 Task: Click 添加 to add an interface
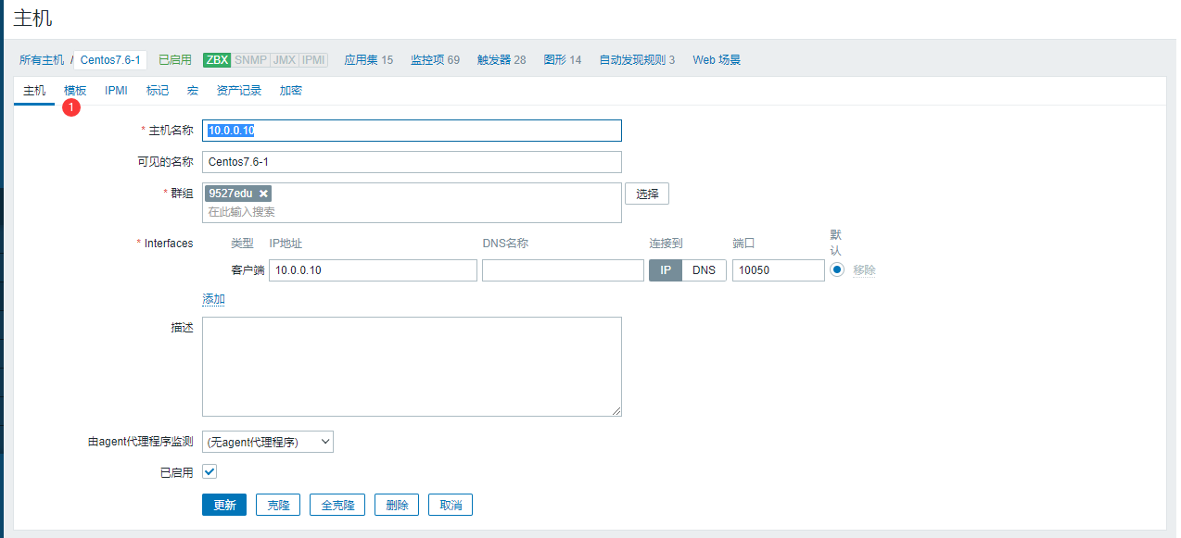pos(214,299)
